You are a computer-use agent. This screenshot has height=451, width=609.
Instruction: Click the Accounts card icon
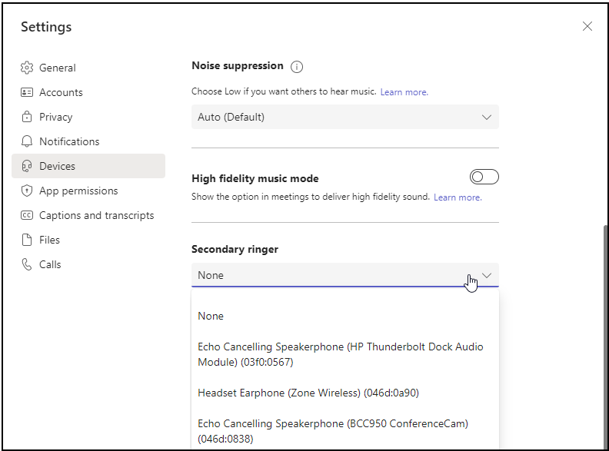(x=27, y=92)
